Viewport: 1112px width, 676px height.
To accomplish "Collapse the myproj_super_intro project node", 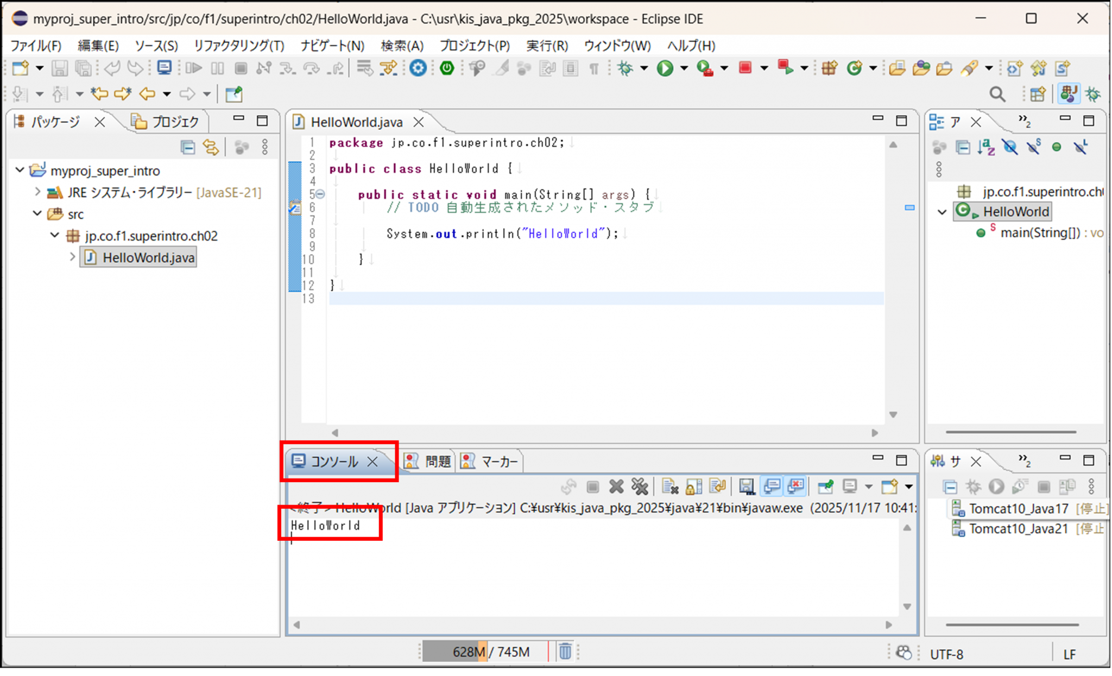I will (x=20, y=170).
